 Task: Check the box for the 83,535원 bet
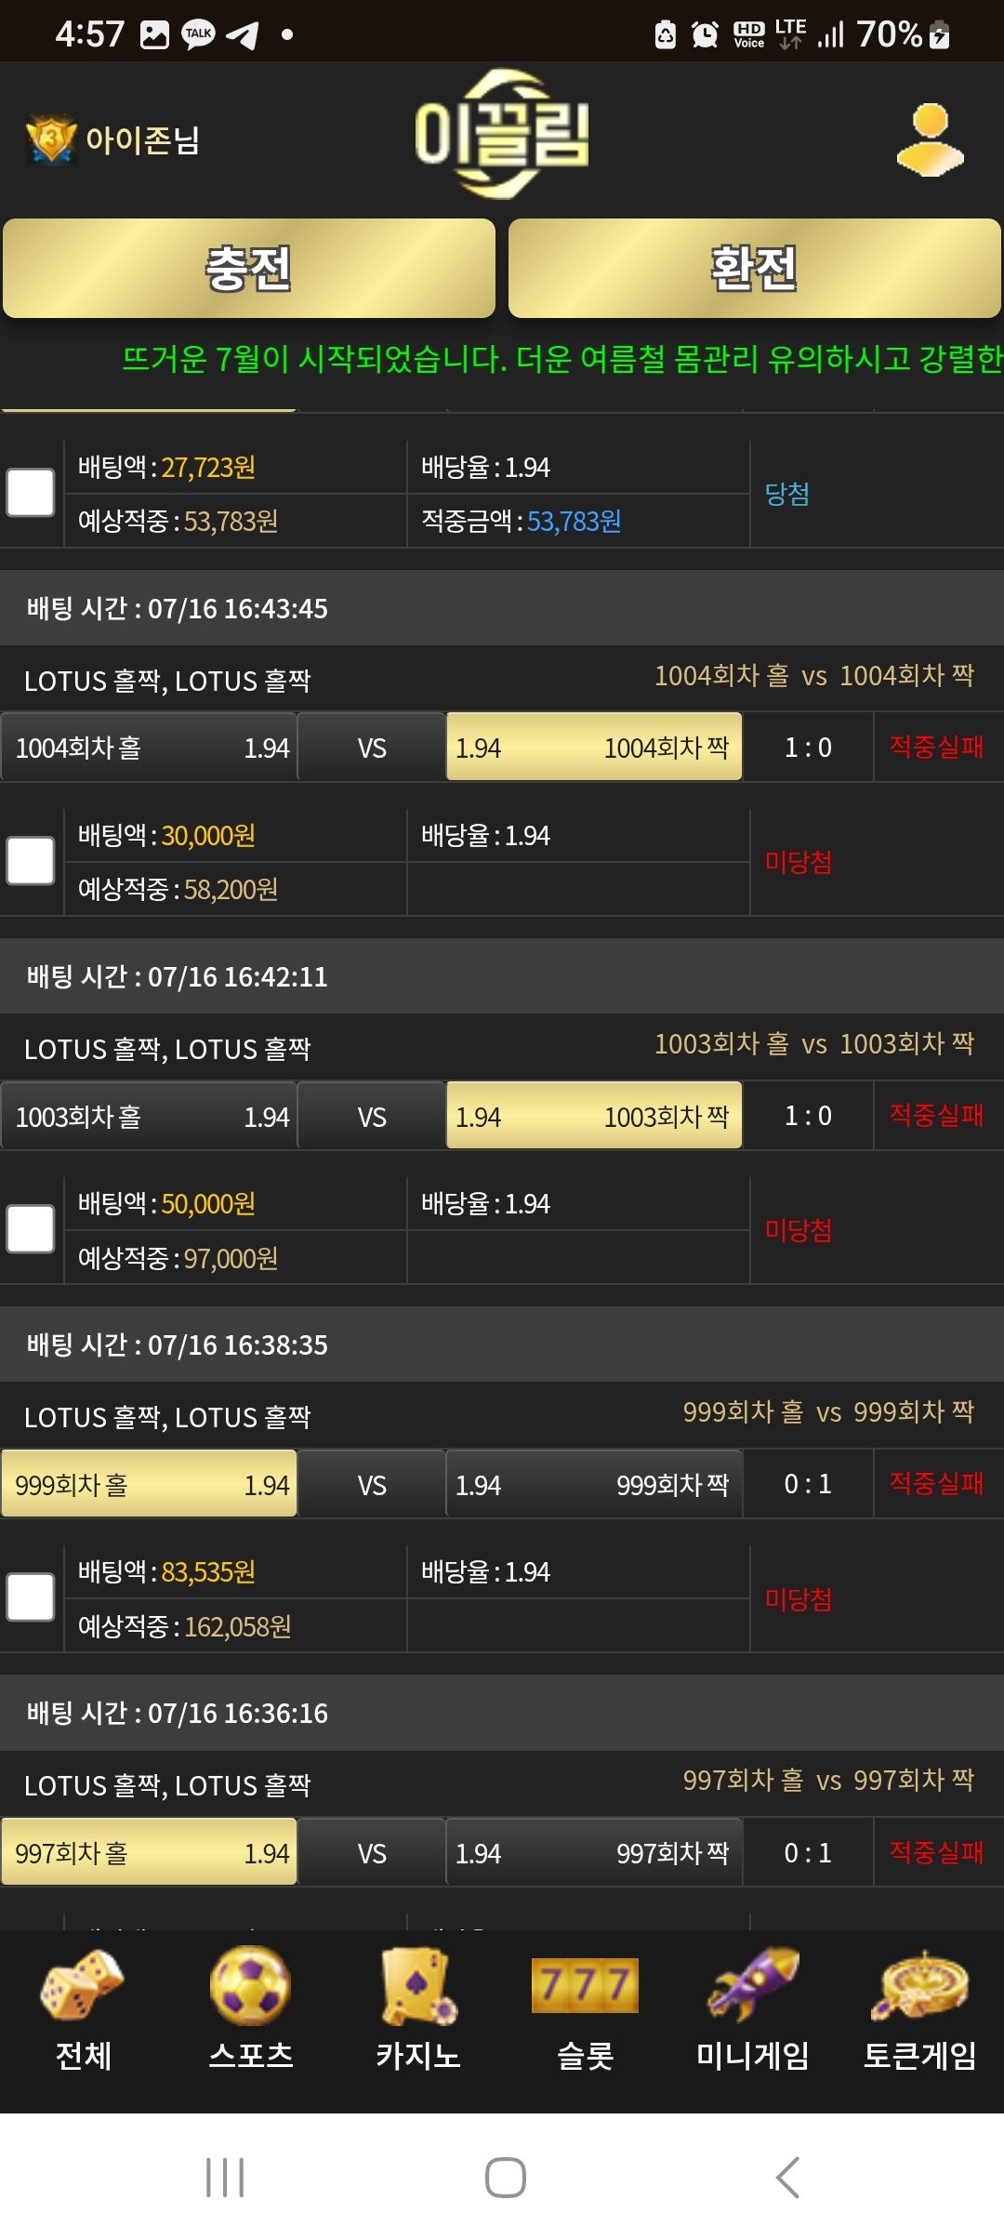coord(31,1597)
